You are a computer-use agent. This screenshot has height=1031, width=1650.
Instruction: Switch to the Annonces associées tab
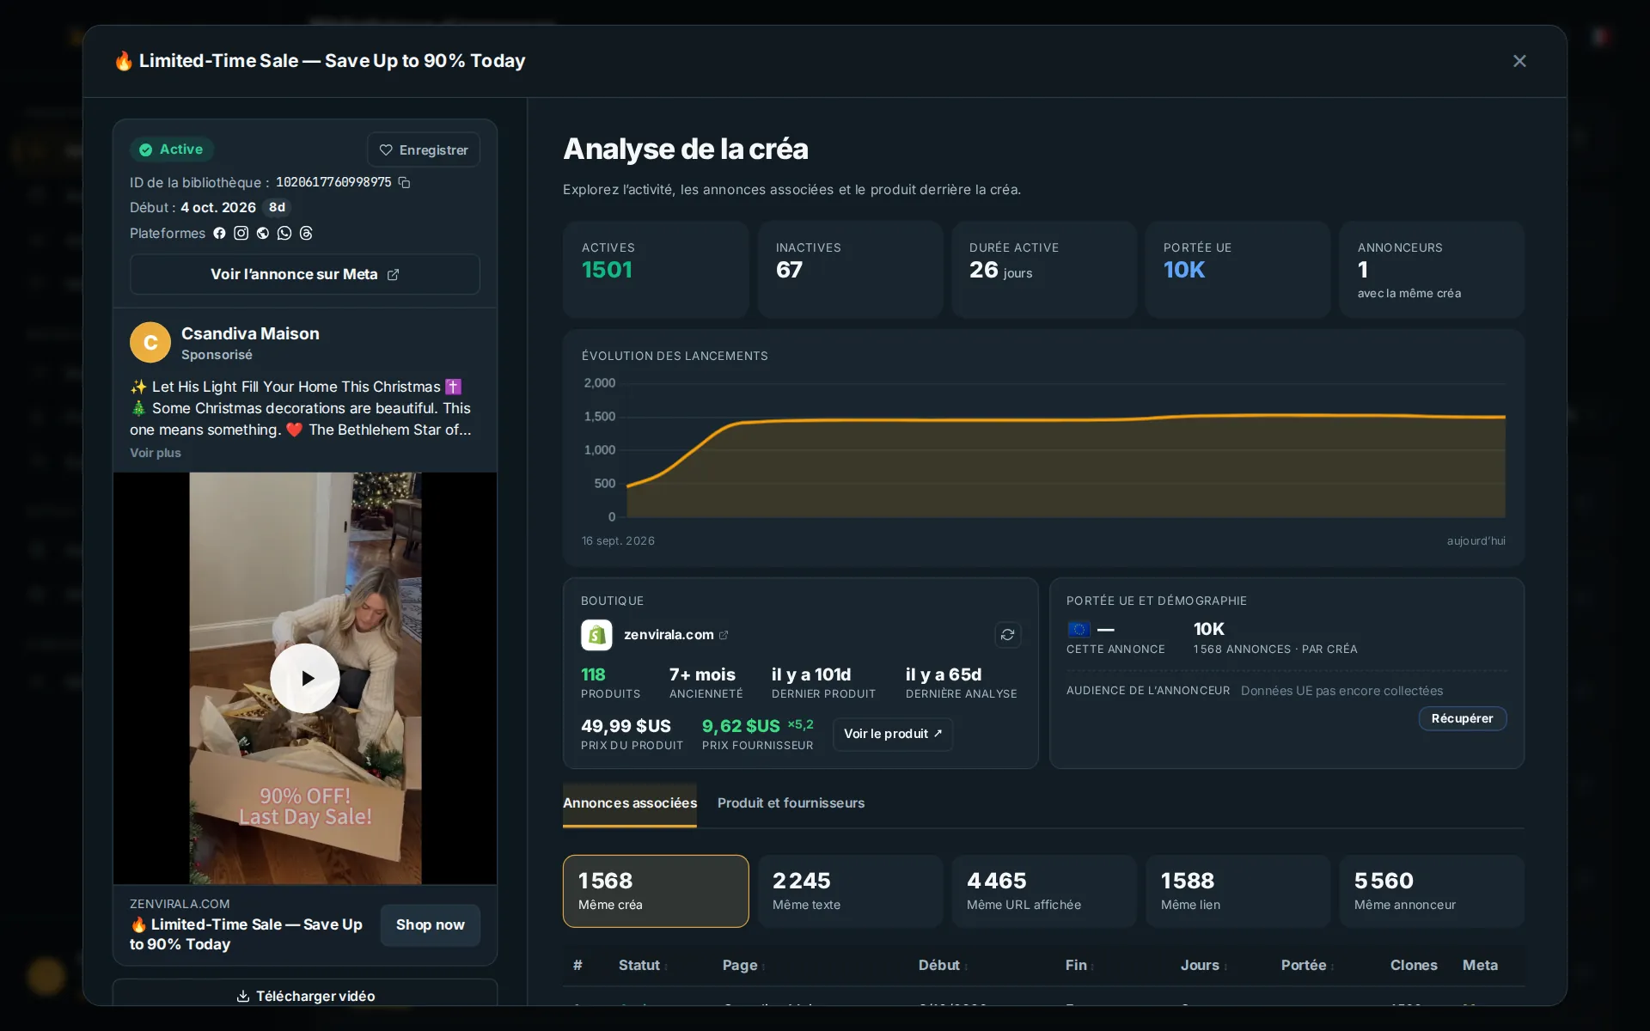tap(630, 803)
